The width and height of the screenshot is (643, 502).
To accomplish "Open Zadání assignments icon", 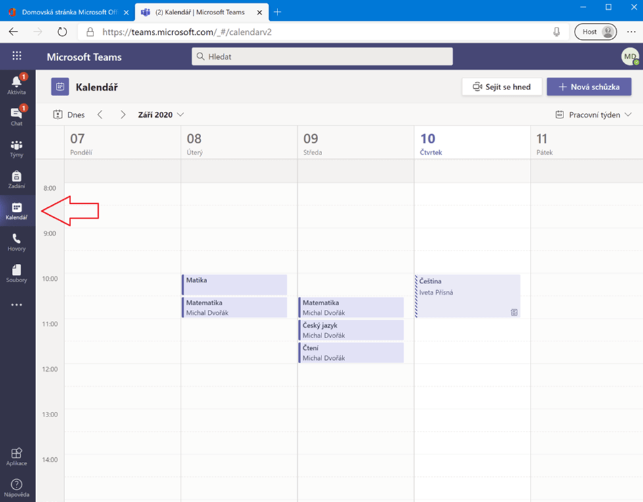I will 17,179.
